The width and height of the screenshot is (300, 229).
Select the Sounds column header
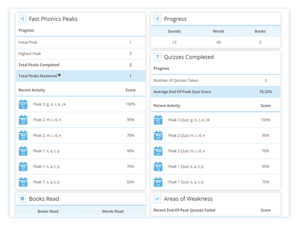click(174, 31)
